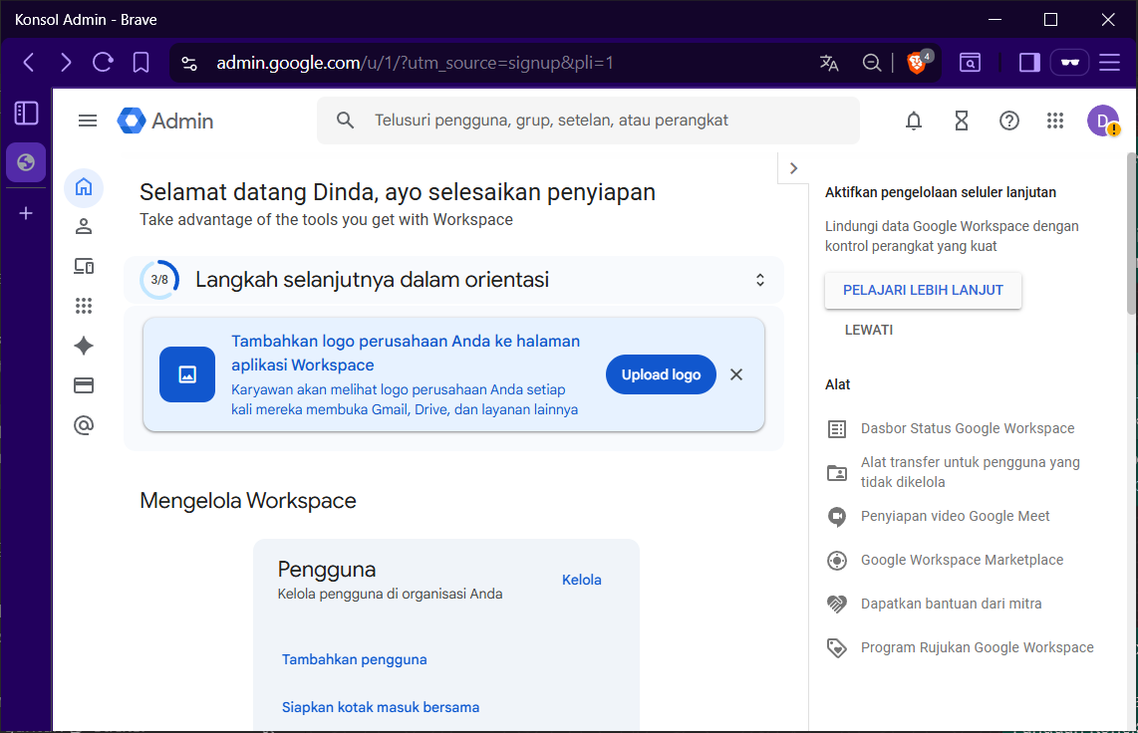Open the zoom magnifier icon in address bar

point(872,63)
